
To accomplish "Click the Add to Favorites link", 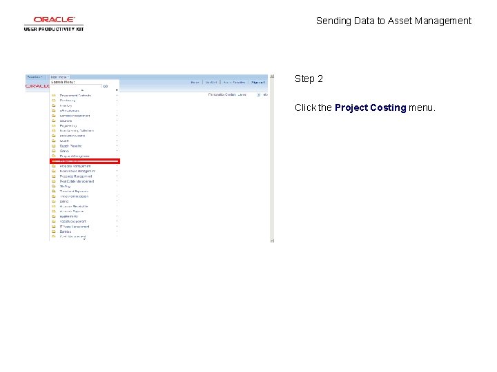I will pyautogui.click(x=234, y=82).
